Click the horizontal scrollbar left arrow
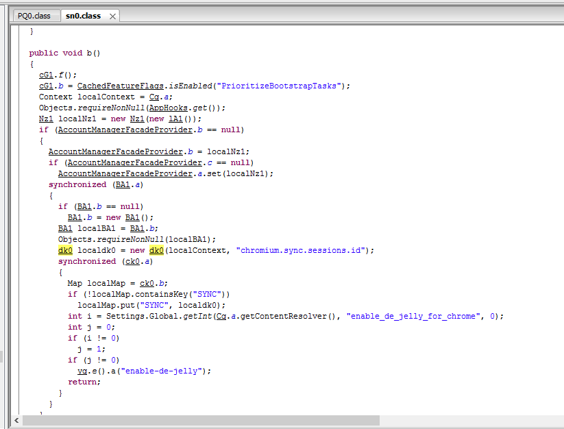 point(16,420)
